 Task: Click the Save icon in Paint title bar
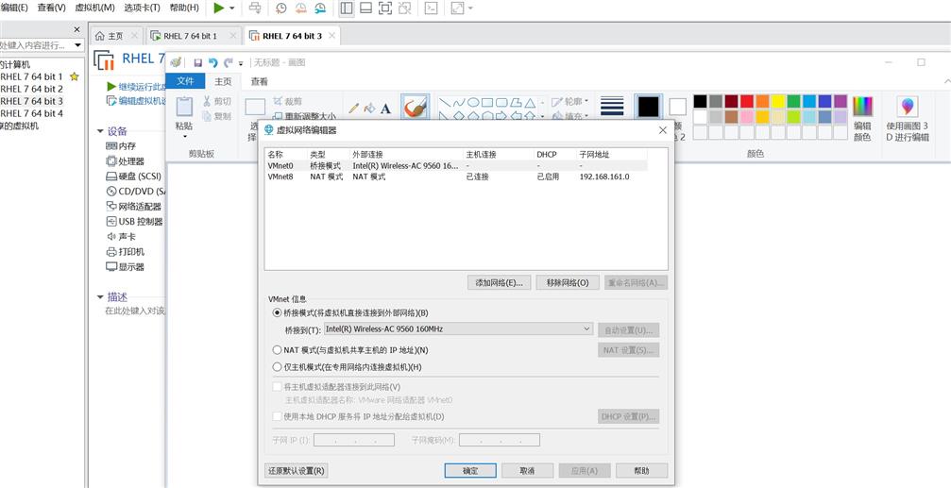[x=197, y=62]
